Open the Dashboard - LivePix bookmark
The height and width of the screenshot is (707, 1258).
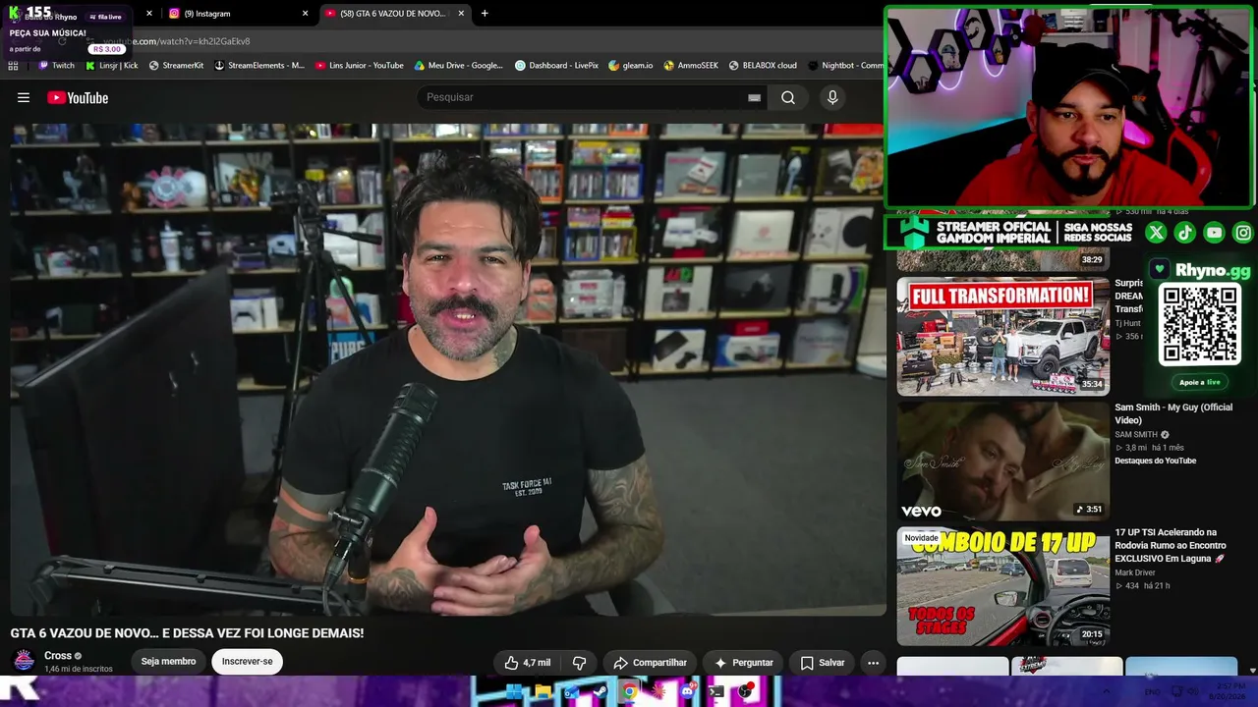[556, 66]
